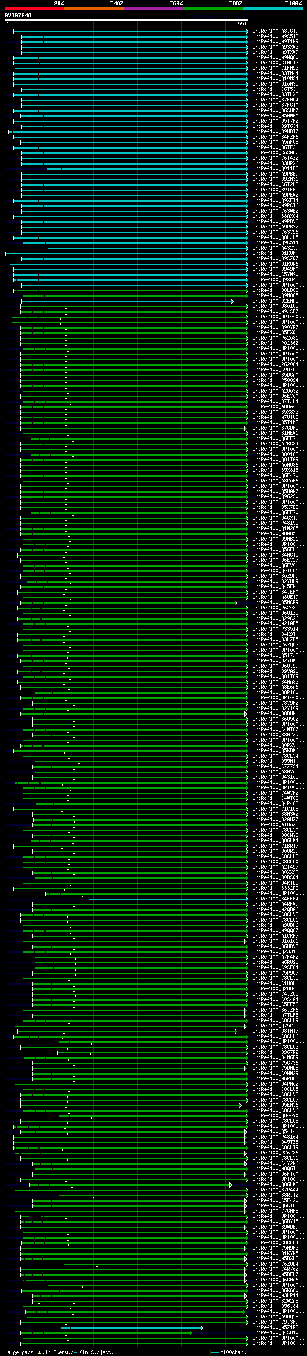Image resolution: width=307 pixels, height=1356 pixels.
Task: Select the UniRef100_A2Q0S2 entry
Action: click(x=275, y=391)
